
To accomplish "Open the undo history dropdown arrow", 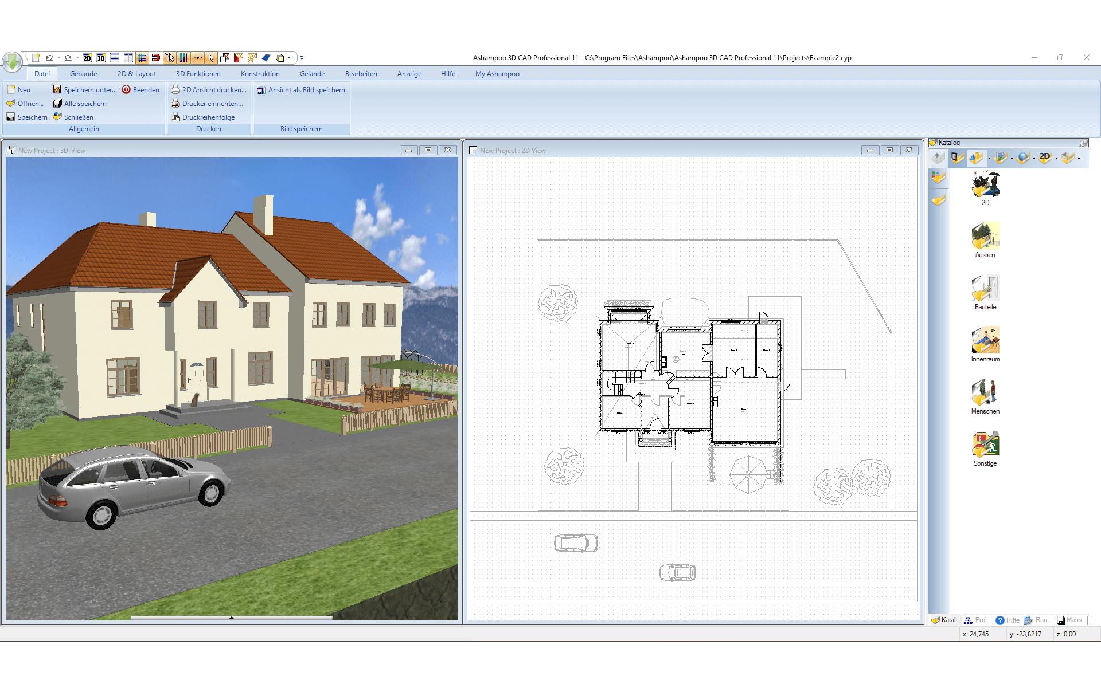I will click(58, 58).
